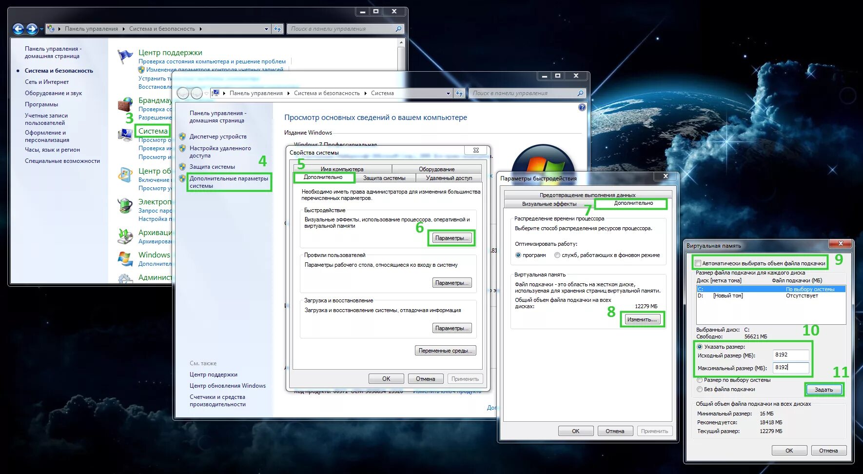
Task: Click Forward arrow in the Система и безопасность window
Action: [x=32, y=29]
